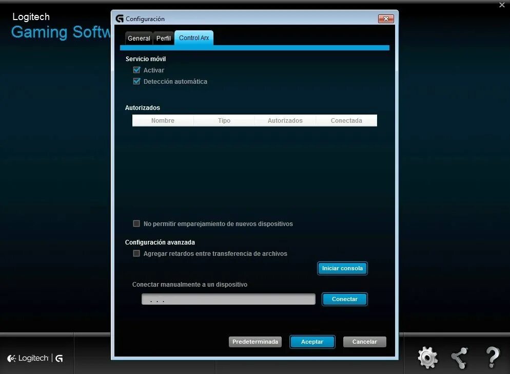Enable Agregar retardos entre transferencia de archivos
Screen dimensions: 510x374
pos(136,253)
